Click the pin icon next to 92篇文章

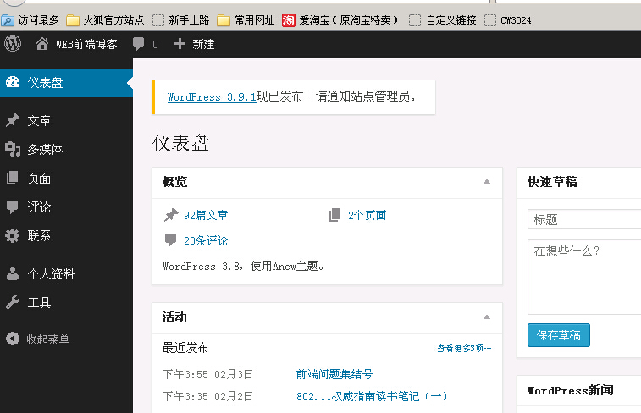(x=171, y=215)
